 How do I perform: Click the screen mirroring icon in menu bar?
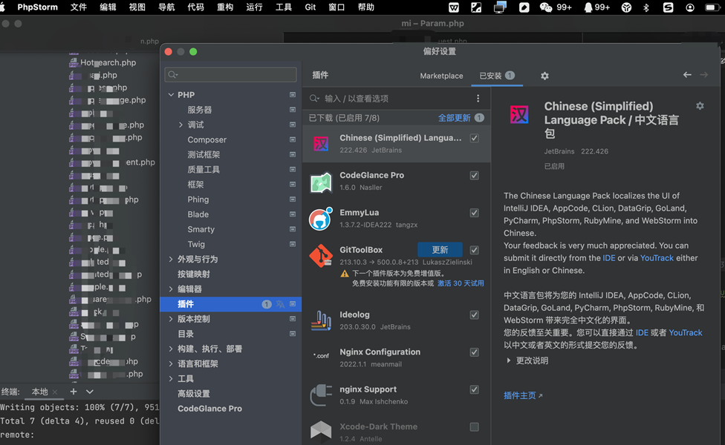[500, 7]
